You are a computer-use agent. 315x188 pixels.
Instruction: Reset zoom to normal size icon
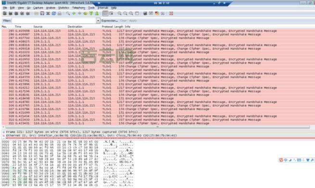coord(131,13)
